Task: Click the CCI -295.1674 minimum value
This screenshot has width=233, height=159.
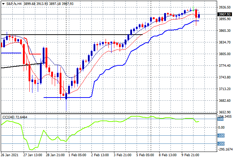Action: tap(225, 149)
